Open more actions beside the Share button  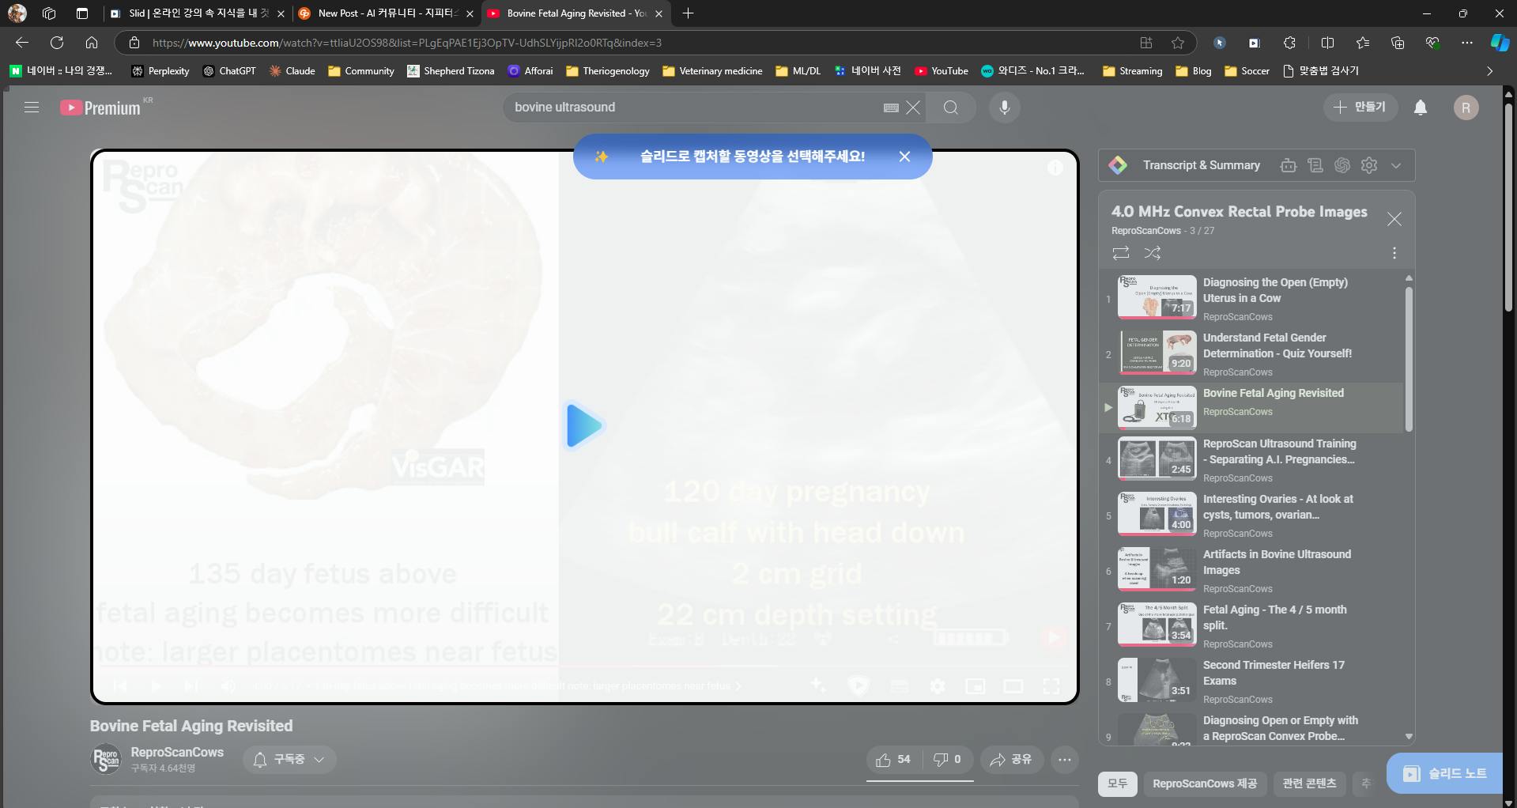(x=1065, y=760)
